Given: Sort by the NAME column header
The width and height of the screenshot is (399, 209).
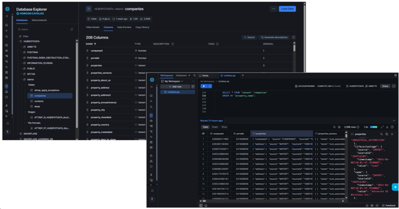Looking at the screenshot, I should 91,44.
